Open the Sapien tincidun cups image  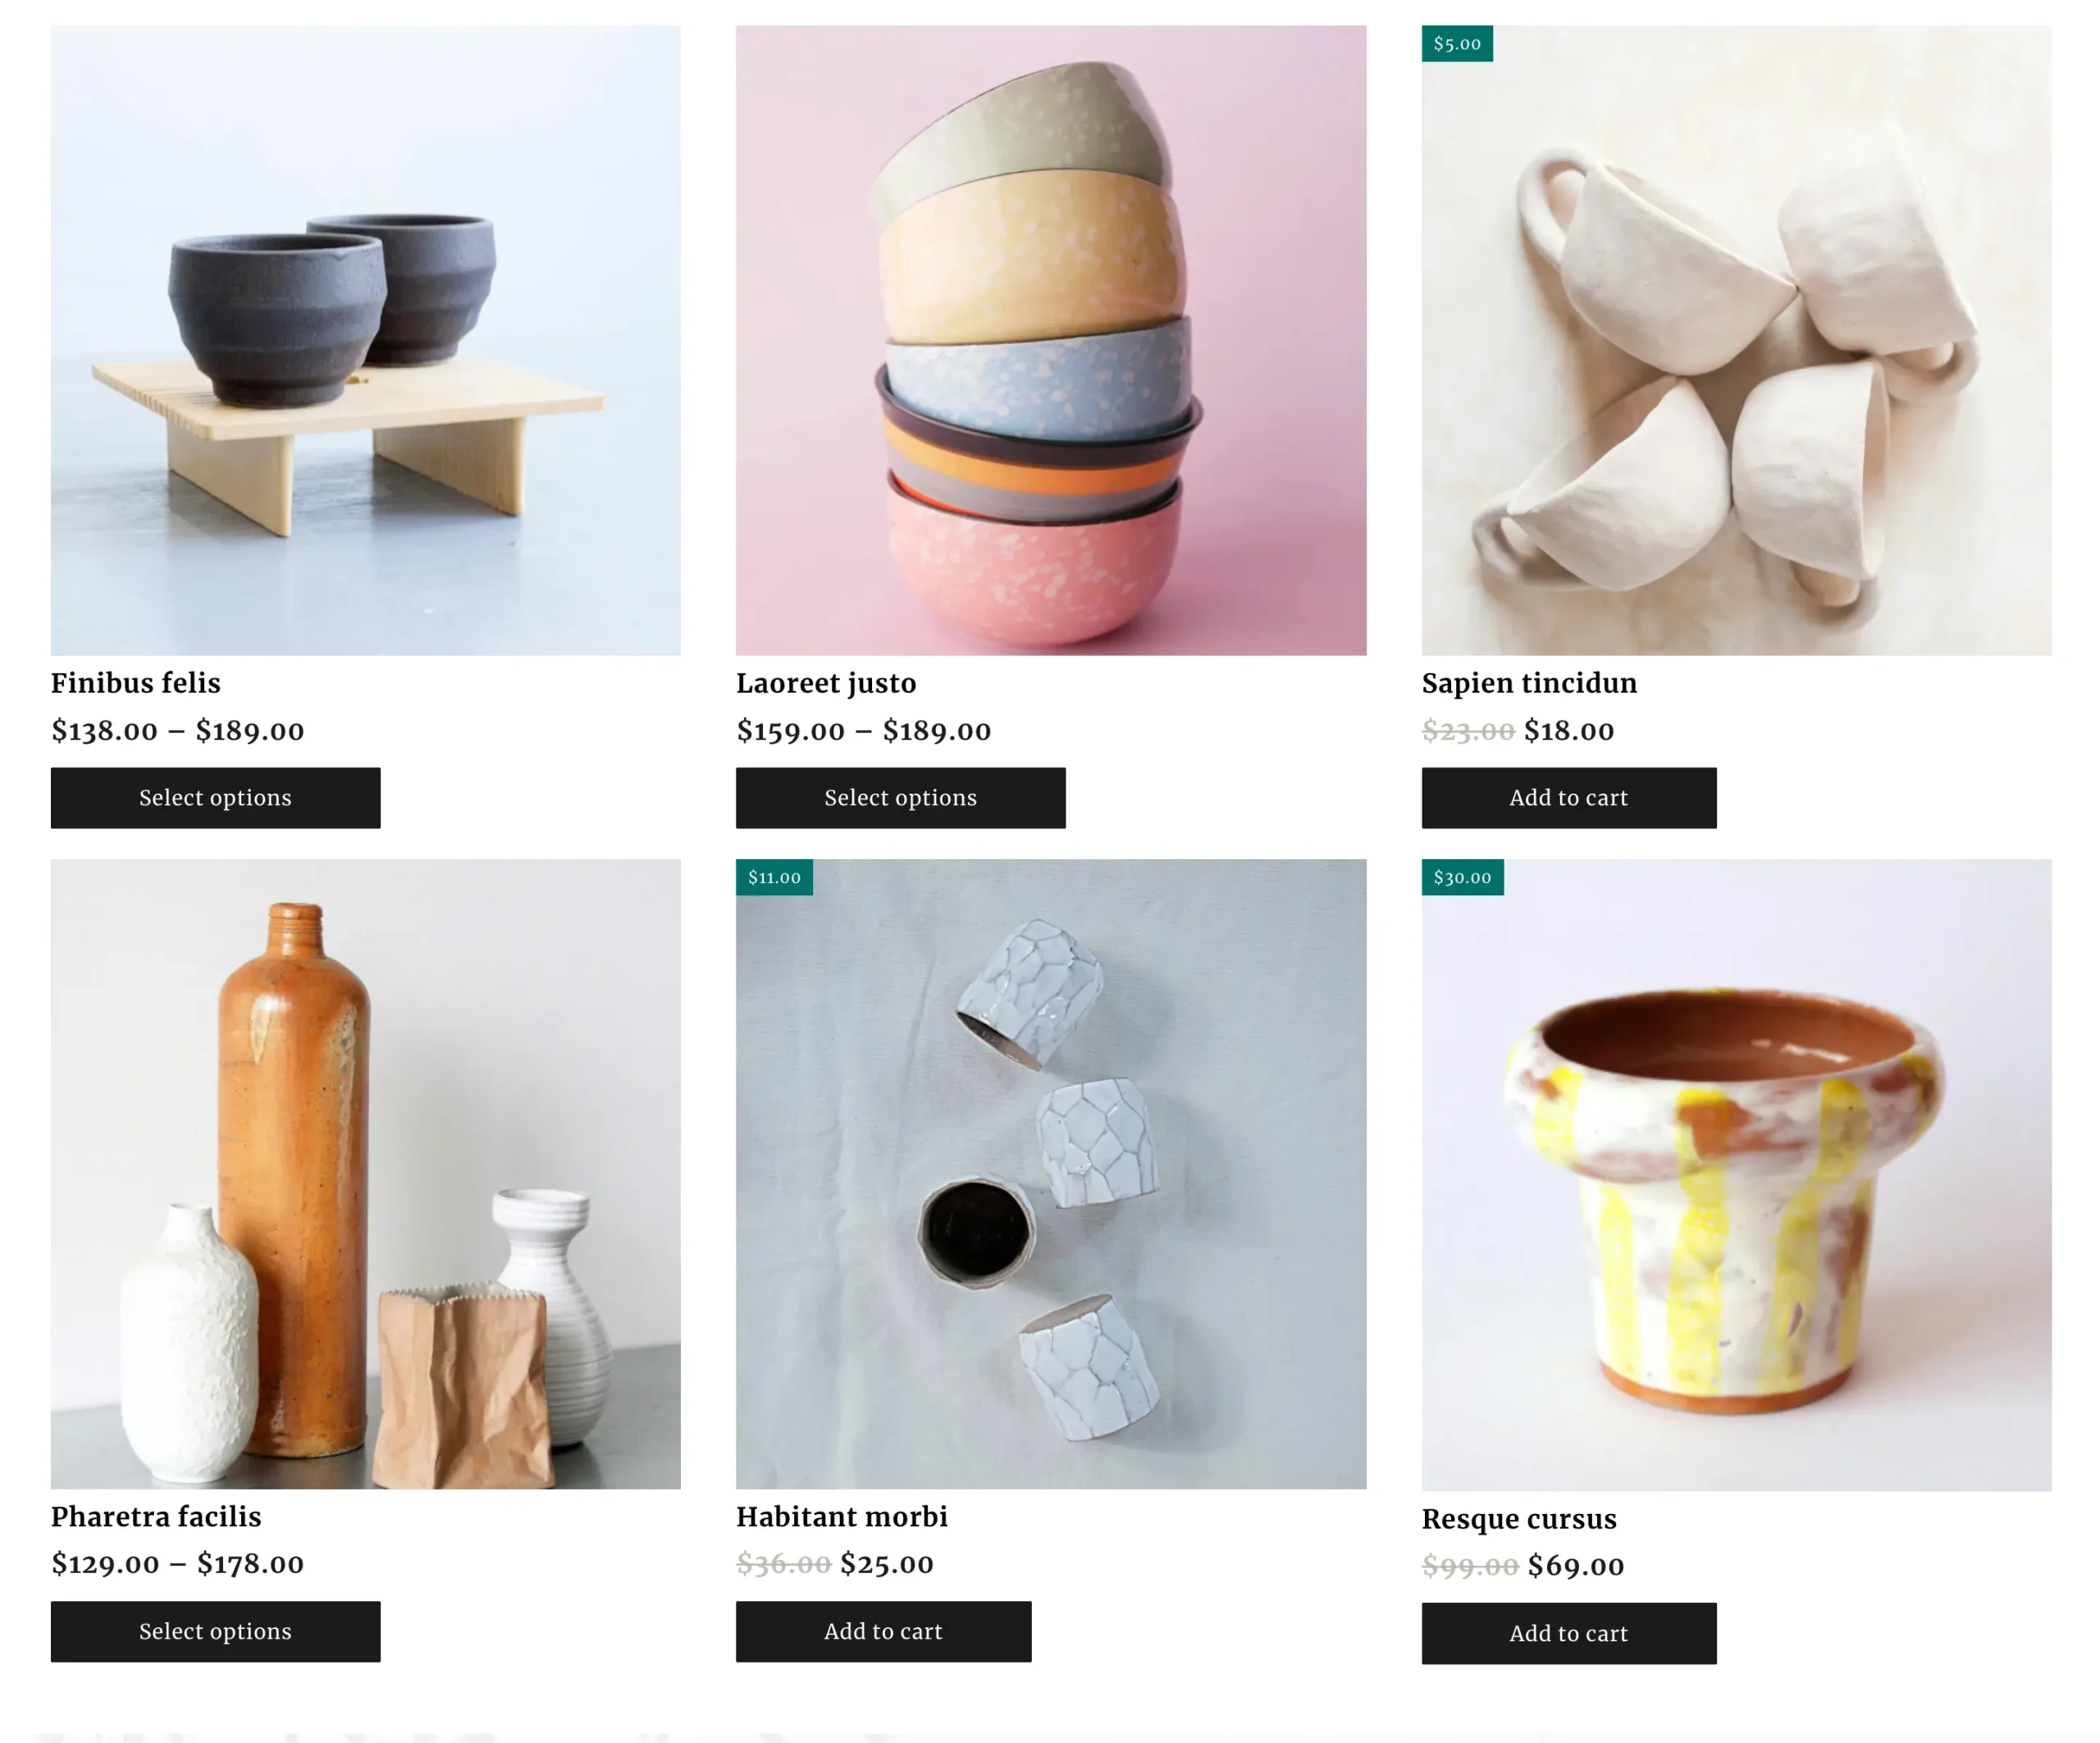pos(1736,341)
